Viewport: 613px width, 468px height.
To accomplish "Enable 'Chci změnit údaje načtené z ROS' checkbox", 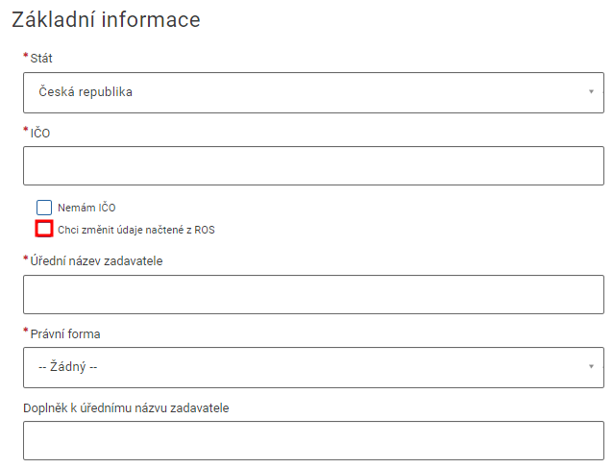I will 44,229.
